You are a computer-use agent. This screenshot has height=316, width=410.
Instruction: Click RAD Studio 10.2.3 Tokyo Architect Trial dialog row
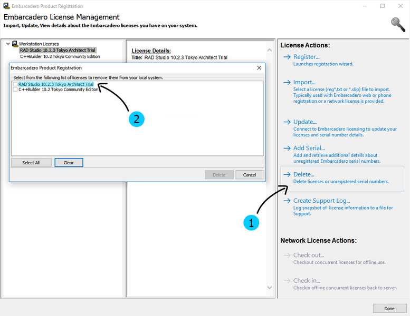click(56, 84)
